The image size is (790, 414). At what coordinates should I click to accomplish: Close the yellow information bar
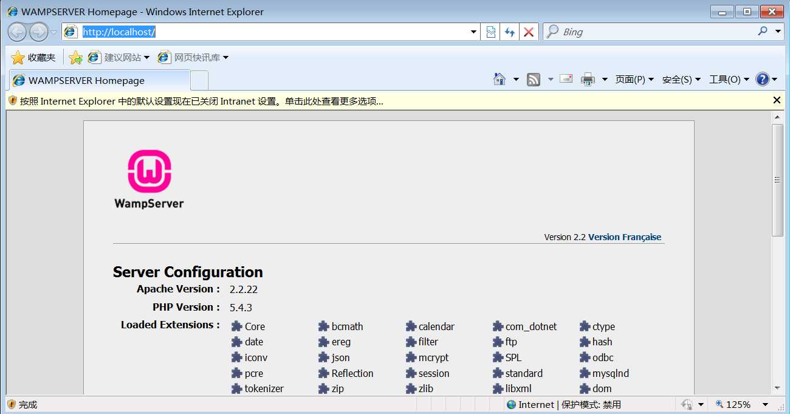[x=777, y=100]
